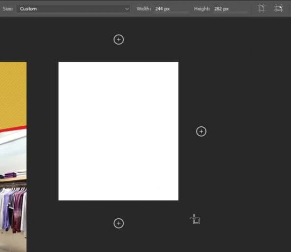Edit the artboard Width field
Image resolution: width=291 pixels, height=252 pixels.
(x=171, y=8)
